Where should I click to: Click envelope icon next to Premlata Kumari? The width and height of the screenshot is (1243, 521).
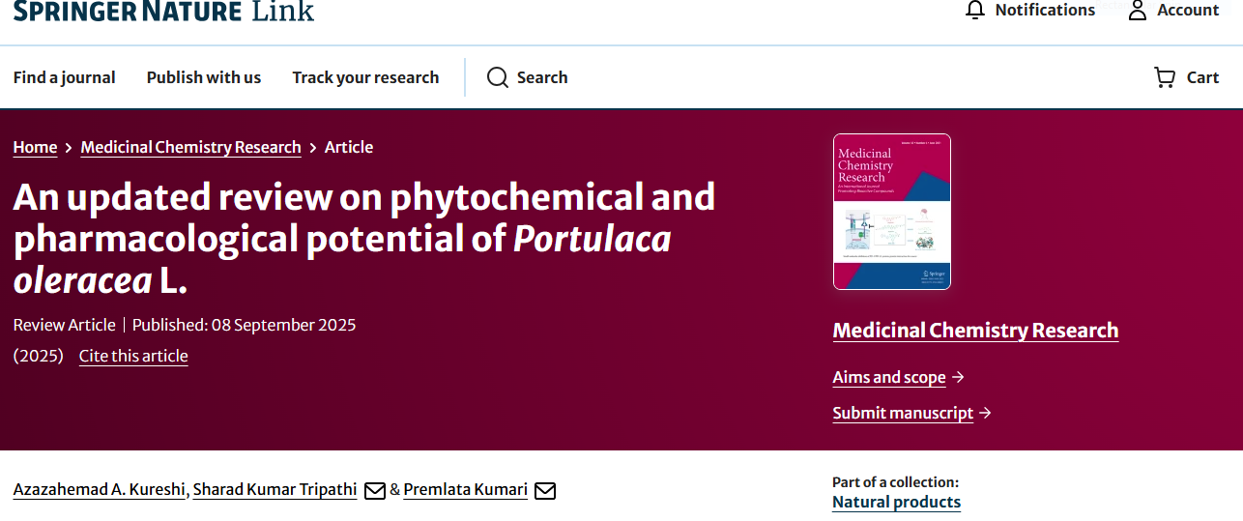(545, 490)
